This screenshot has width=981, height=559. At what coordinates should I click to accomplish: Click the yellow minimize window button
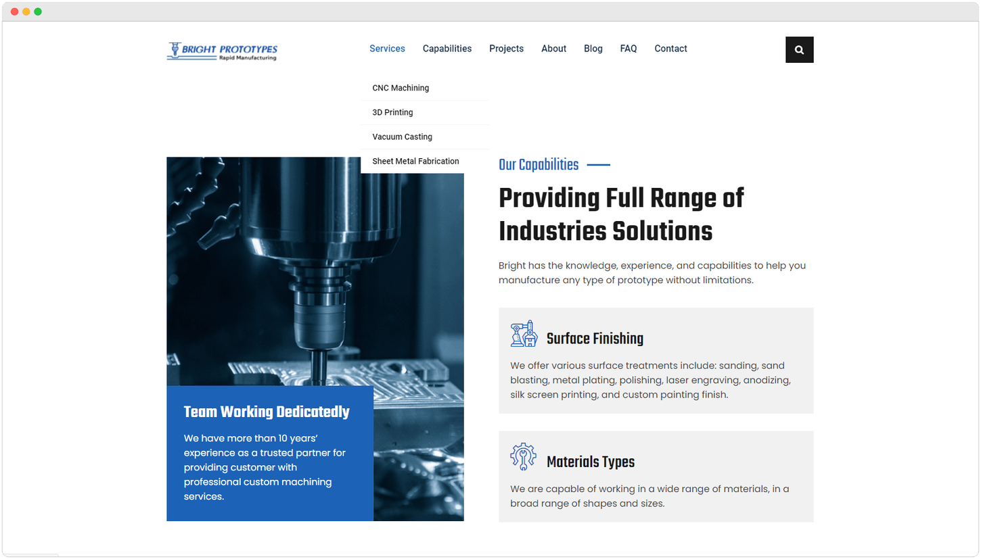click(26, 11)
